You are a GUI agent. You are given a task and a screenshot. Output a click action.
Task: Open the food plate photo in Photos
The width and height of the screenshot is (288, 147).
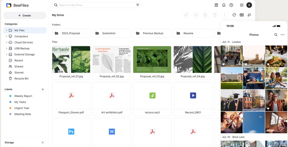point(276,56)
